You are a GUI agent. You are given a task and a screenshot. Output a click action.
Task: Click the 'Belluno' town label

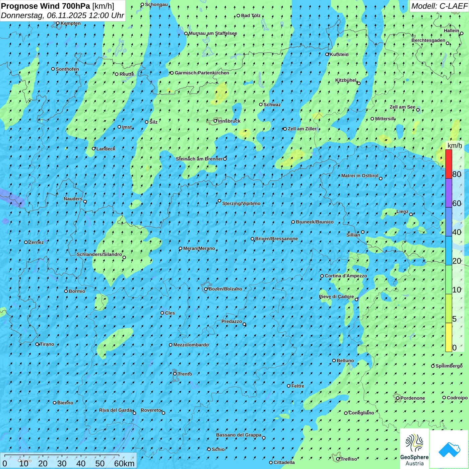point(345,360)
